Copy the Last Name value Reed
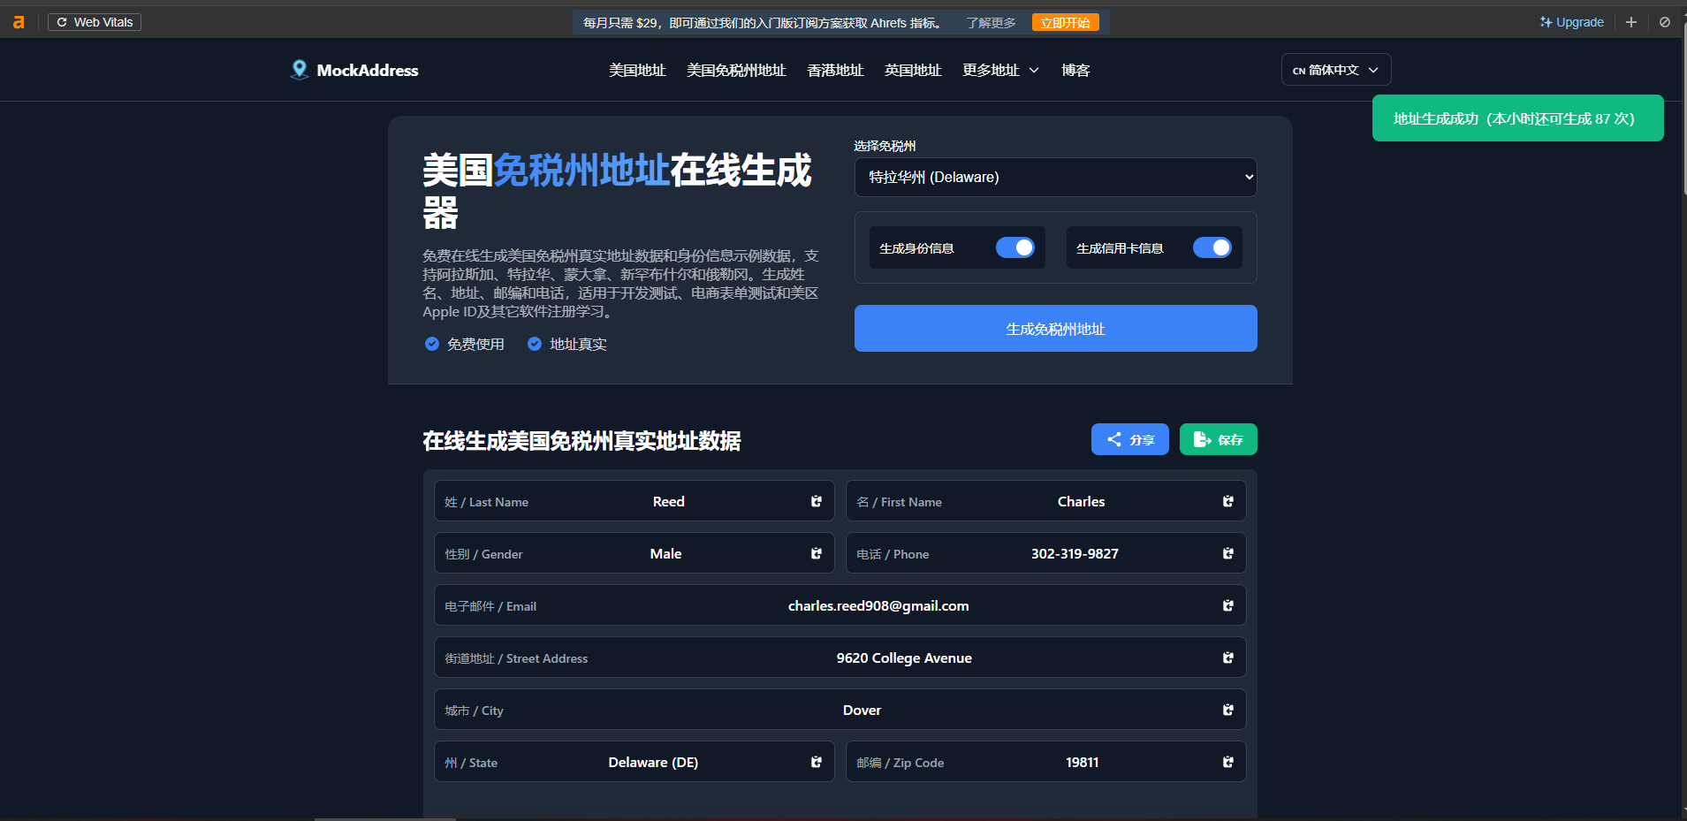 [x=816, y=502]
